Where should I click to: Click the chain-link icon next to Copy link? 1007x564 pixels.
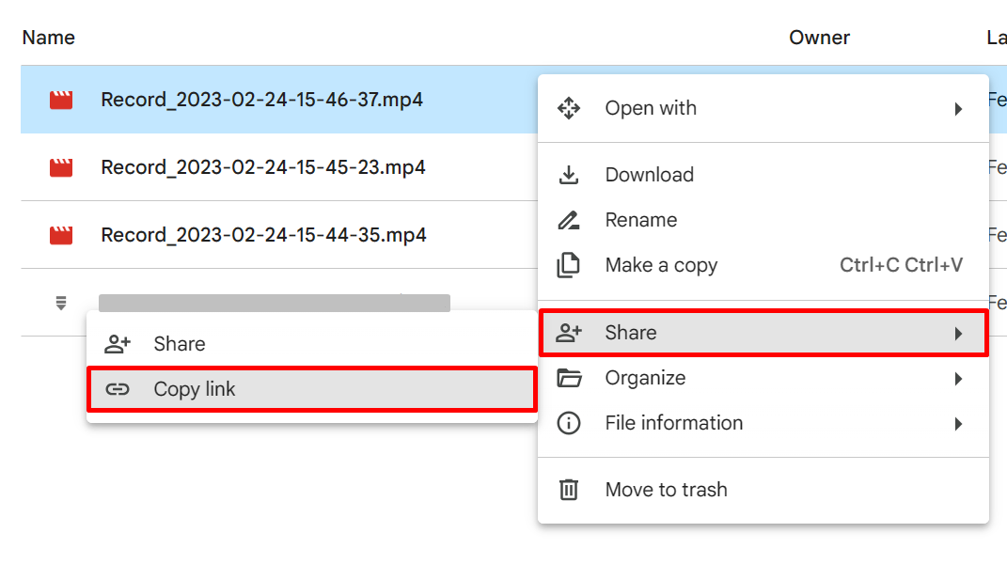(118, 388)
